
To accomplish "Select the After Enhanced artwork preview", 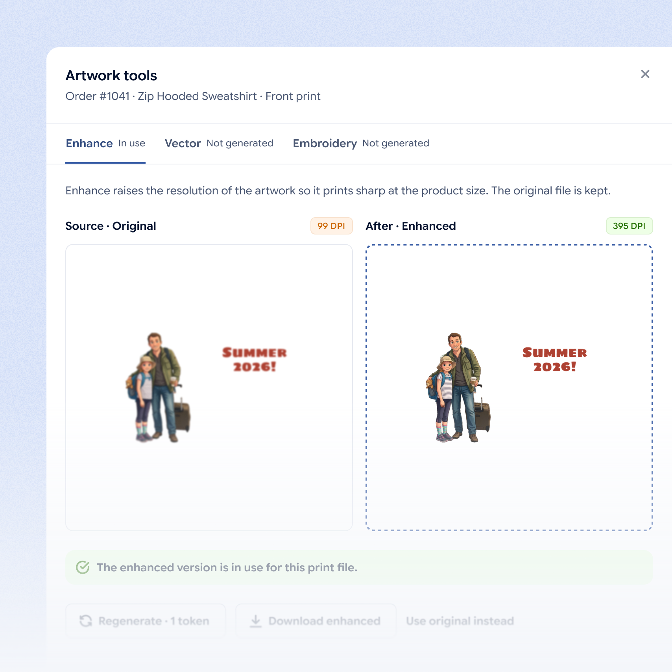I will 510,388.
